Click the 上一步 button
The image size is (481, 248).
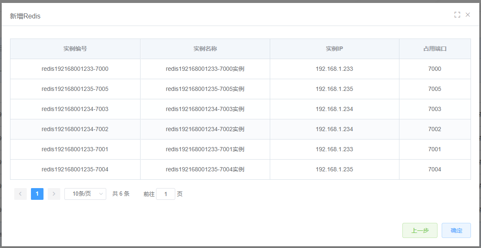pos(420,230)
